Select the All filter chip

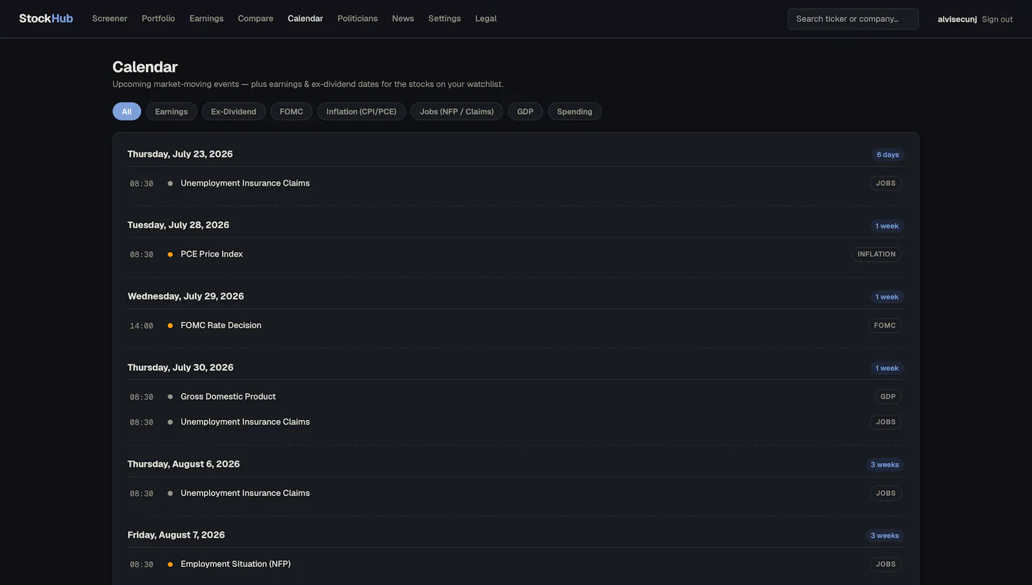(x=126, y=112)
